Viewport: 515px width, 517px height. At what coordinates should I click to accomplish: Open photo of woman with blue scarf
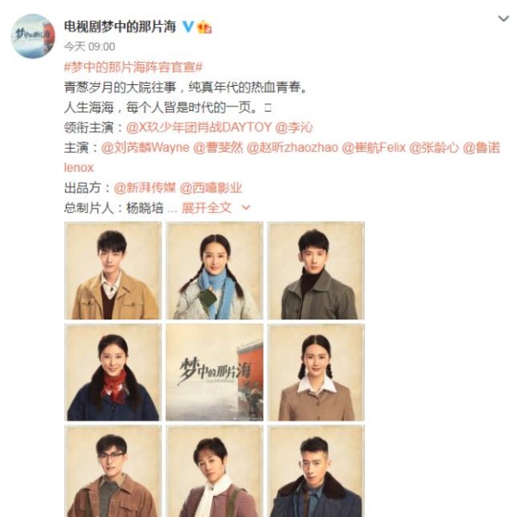215,271
